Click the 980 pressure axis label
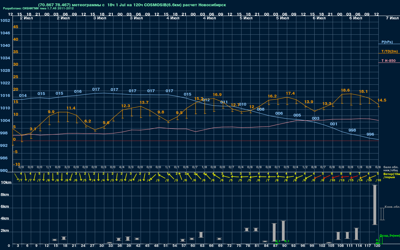The image size is (400, 250). tap(4, 171)
